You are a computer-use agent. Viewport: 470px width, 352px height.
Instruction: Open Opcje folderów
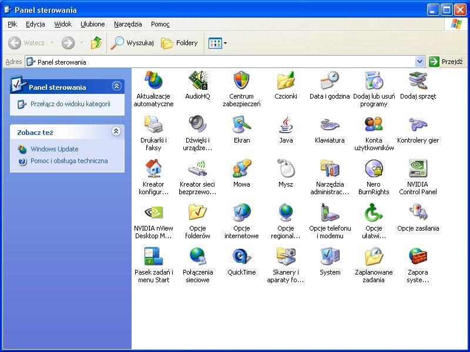click(197, 221)
